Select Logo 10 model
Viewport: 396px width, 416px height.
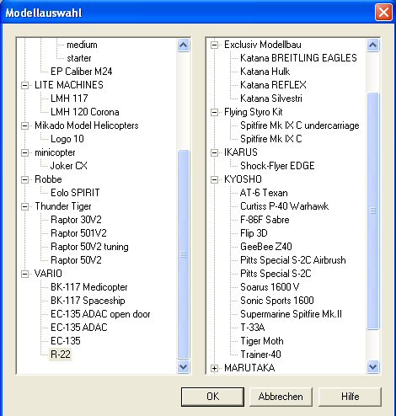(67, 139)
